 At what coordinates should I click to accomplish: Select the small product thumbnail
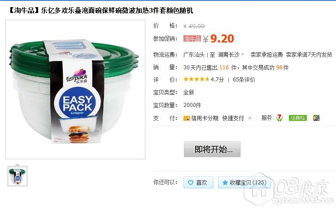click(x=17, y=176)
